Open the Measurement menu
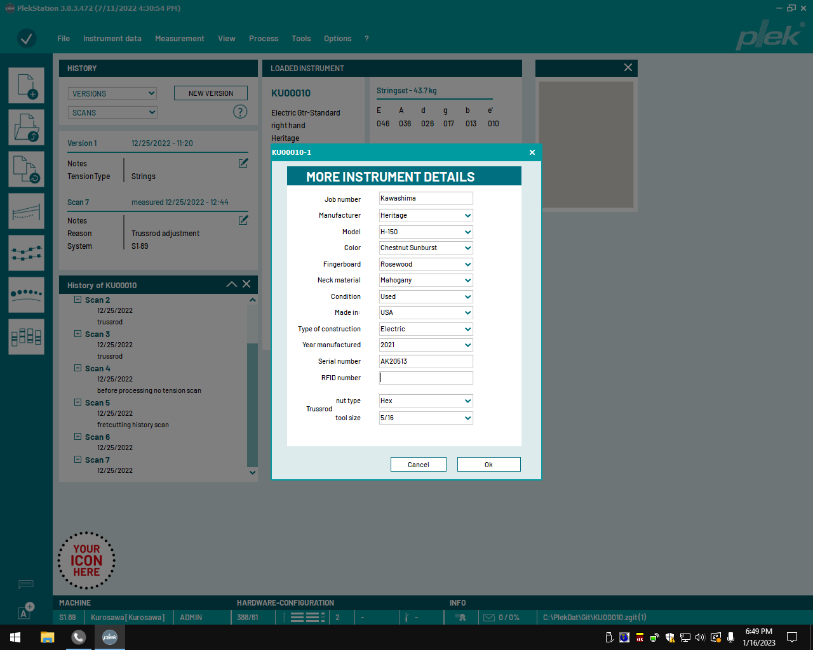The image size is (813, 650). (180, 39)
